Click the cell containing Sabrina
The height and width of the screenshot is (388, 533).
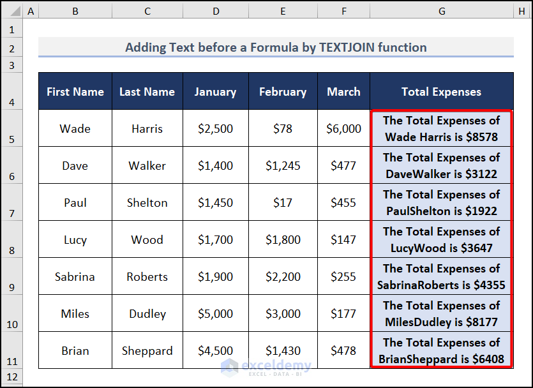coord(75,277)
